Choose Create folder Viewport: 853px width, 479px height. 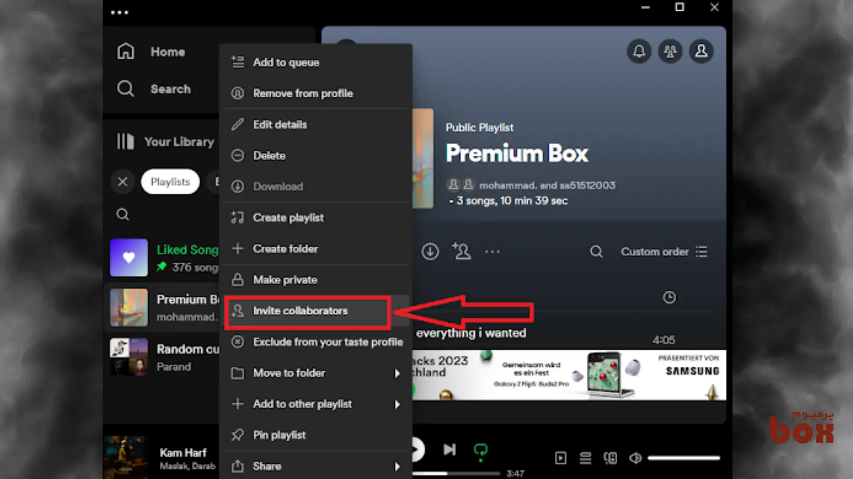[316, 249]
